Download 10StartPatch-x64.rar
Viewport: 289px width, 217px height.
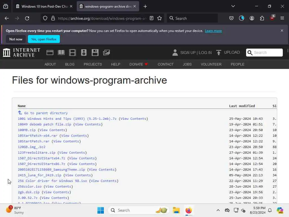coord(38,136)
